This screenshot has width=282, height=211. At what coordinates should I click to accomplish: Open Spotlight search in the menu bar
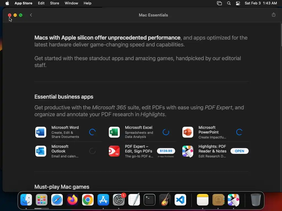(229, 3)
